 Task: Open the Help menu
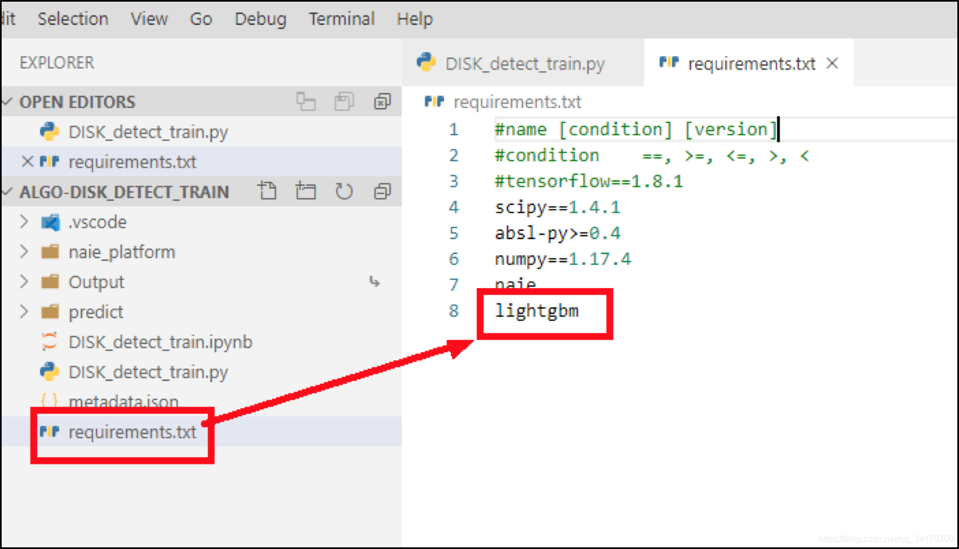[415, 19]
